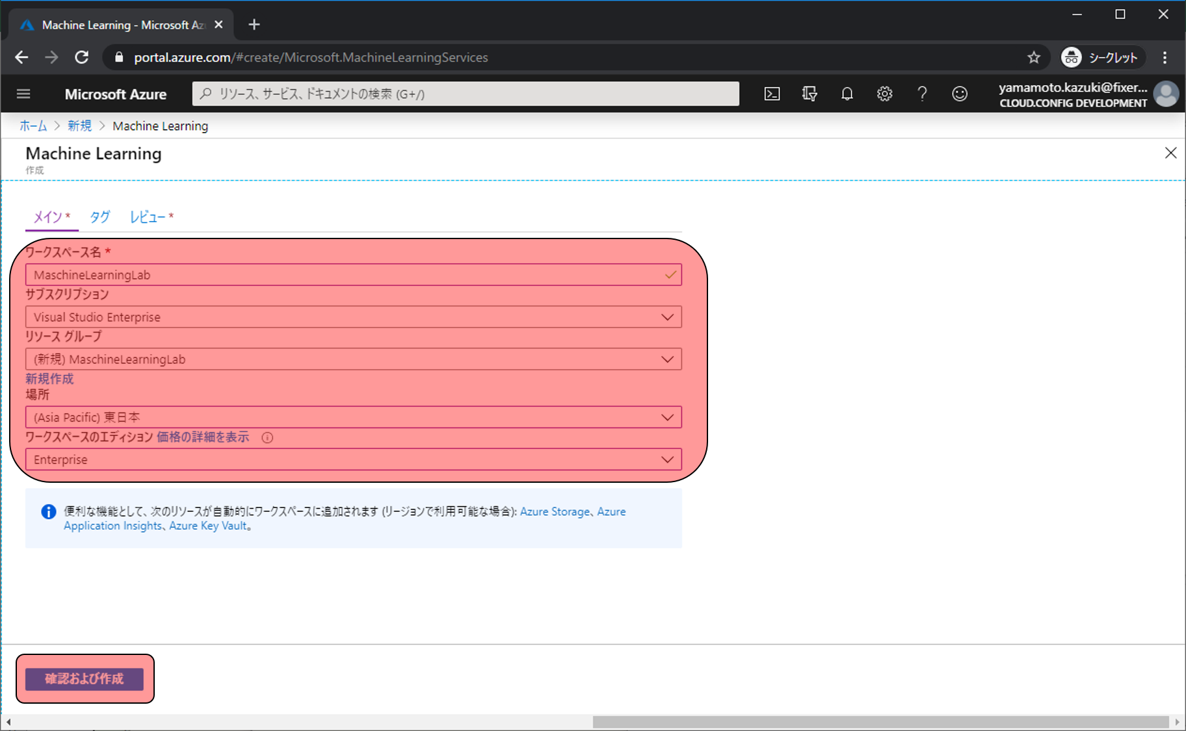Open Azure Cloud Shell icon

click(772, 94)
